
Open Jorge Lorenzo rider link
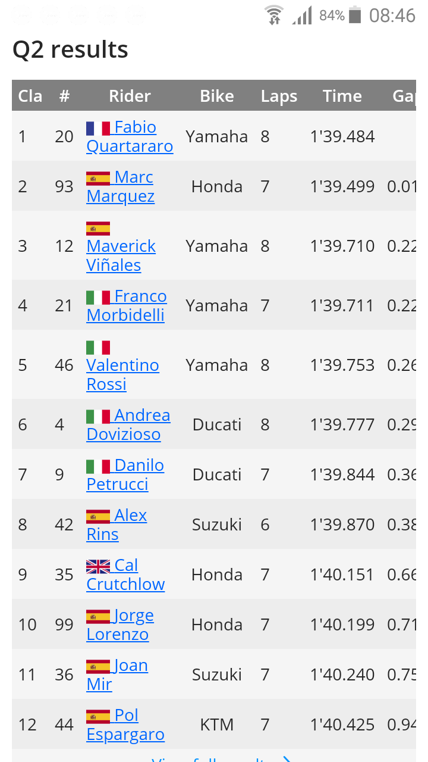pos(120,624)
